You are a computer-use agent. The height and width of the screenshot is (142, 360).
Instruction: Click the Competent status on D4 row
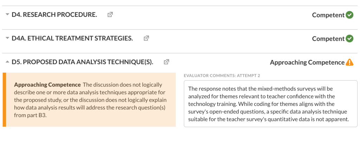coord(328,15)
